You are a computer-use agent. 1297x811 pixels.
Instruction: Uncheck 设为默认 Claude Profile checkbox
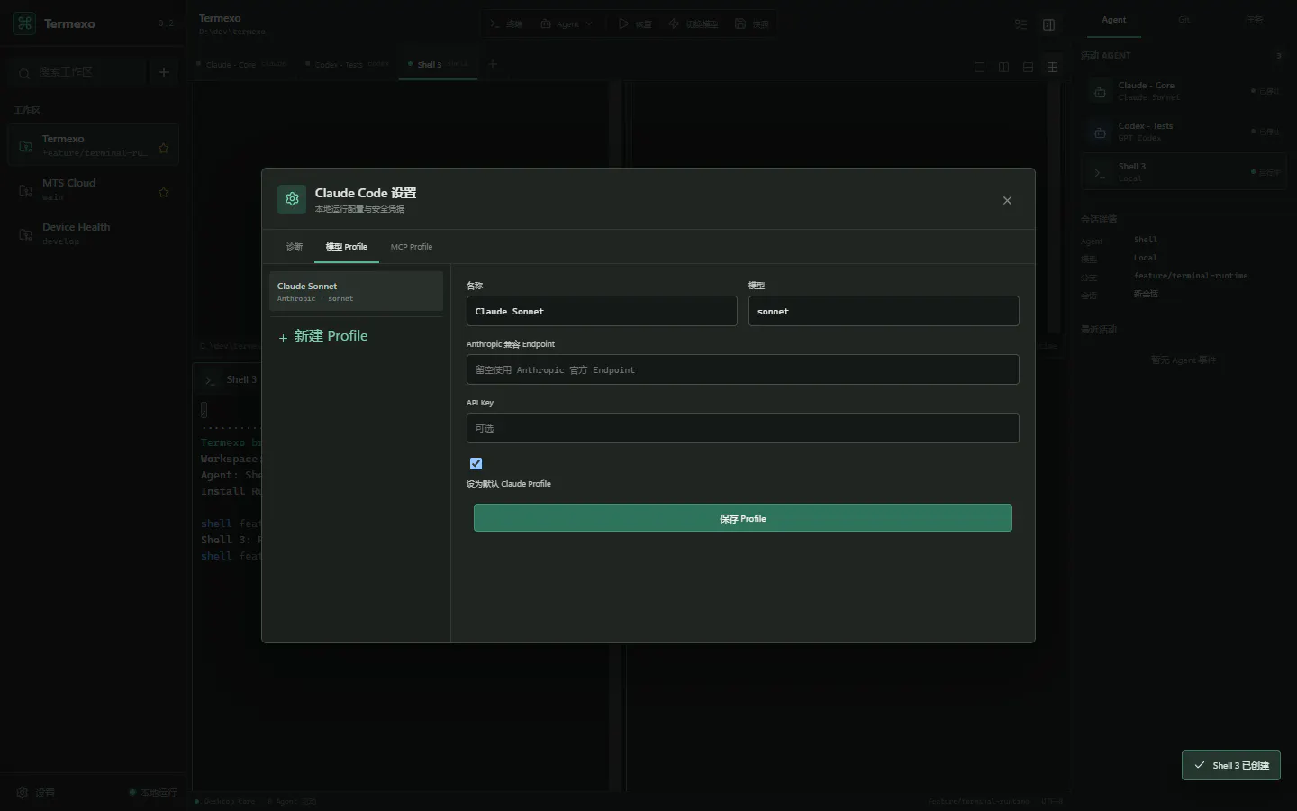(x=476, y=463)
